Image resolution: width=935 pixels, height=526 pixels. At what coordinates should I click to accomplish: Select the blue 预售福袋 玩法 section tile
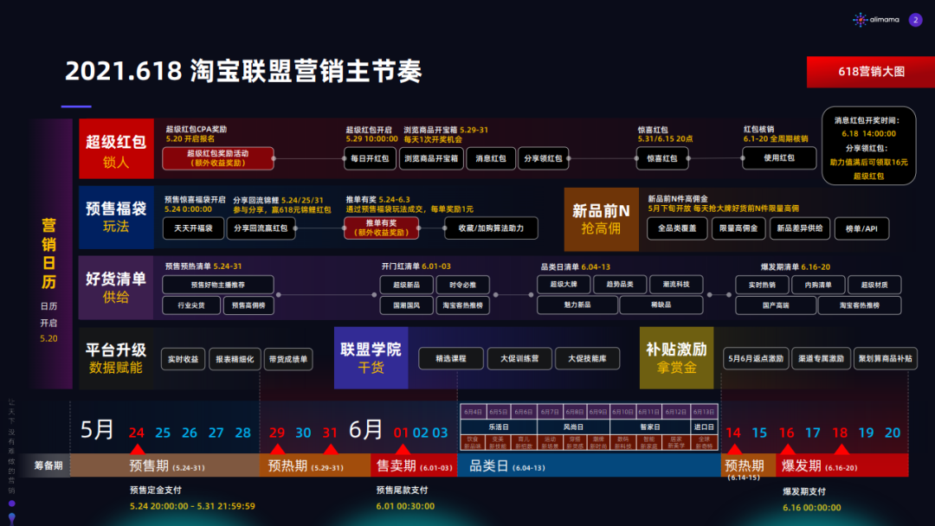(116, 217)
